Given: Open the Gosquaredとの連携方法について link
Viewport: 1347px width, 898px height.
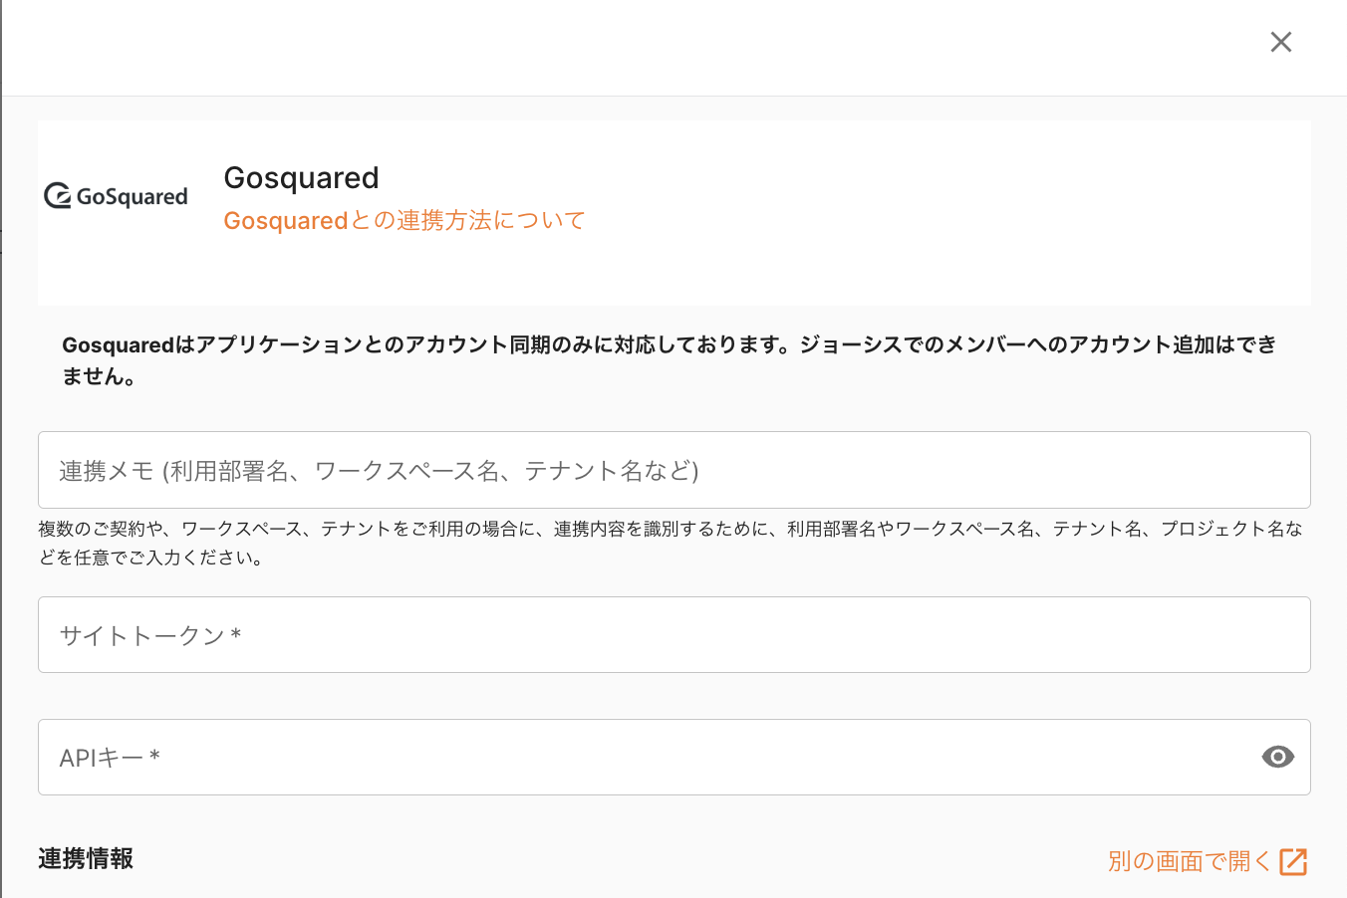Looking at the screenshot, I should 404,220.
